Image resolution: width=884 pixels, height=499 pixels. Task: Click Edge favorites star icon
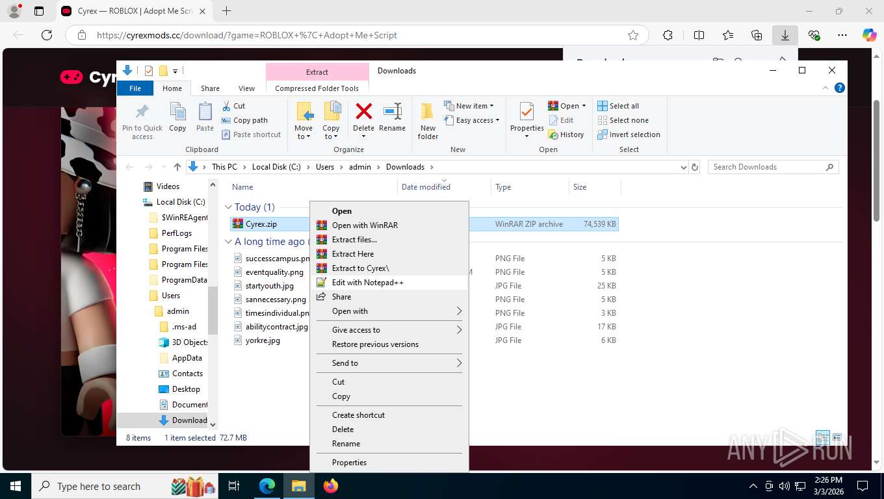[633, 35]
